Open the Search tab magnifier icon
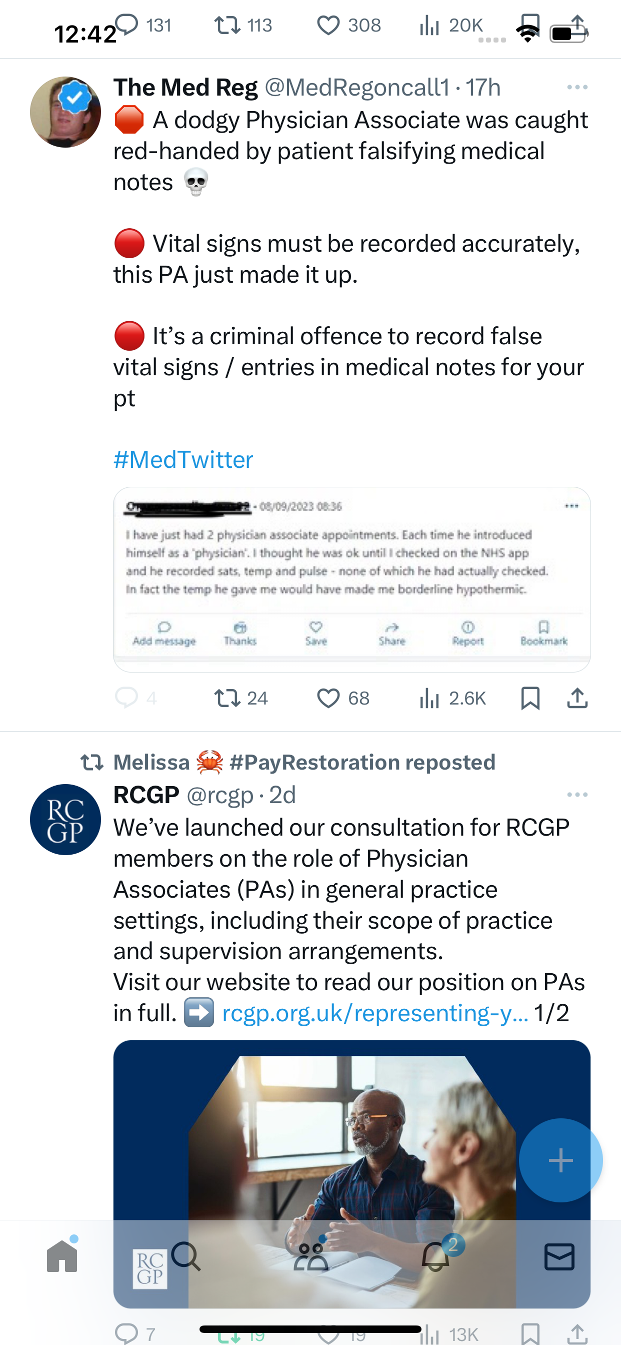The width and height of the screenshot is (621, 1345). 186,1256
